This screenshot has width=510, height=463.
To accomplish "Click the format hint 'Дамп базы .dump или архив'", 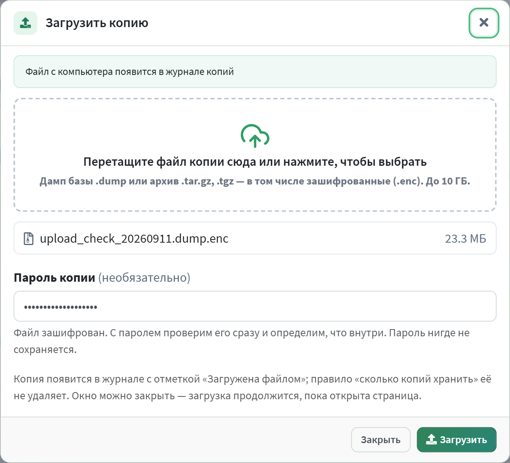I will coord(109,181).
